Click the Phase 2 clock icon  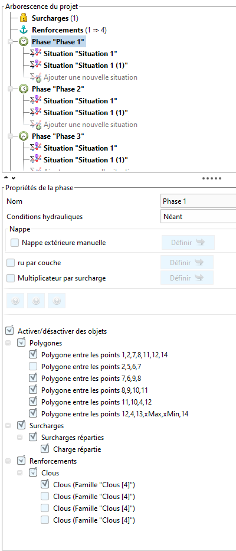(x=24, y=89)
